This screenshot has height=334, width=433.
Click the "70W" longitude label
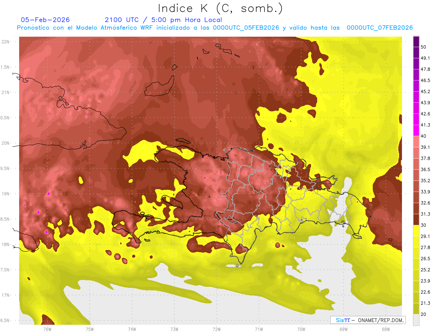click(x=301, y=329)
